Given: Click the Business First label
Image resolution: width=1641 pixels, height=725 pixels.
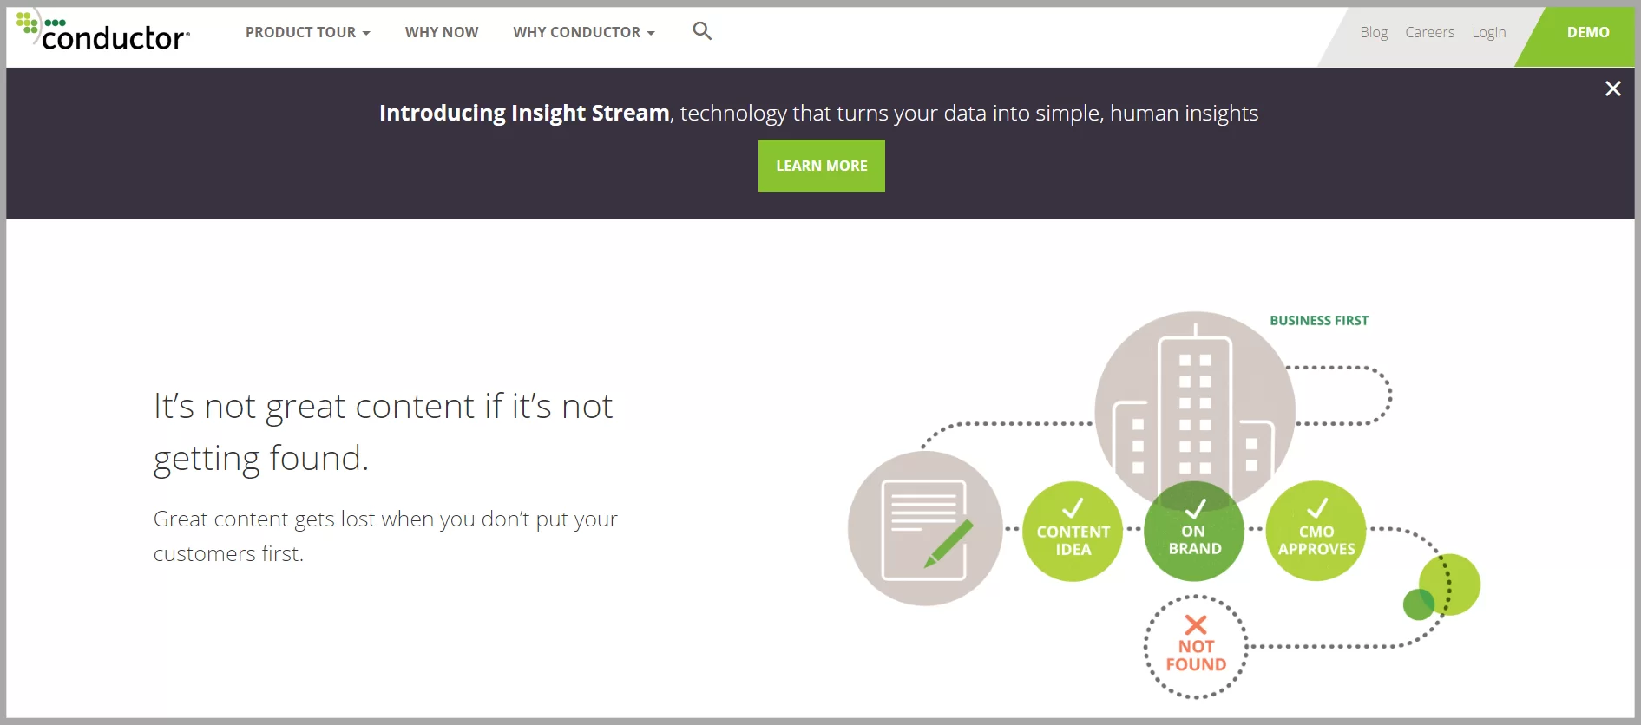Looking at the screenshot, I should pos(1318,320).
